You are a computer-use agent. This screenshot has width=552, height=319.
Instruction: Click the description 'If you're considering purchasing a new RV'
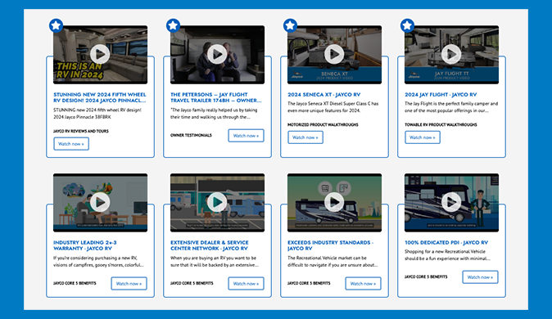coord(98,262)
